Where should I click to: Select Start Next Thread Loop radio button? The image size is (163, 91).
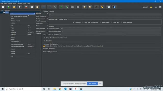coord(83,22)
